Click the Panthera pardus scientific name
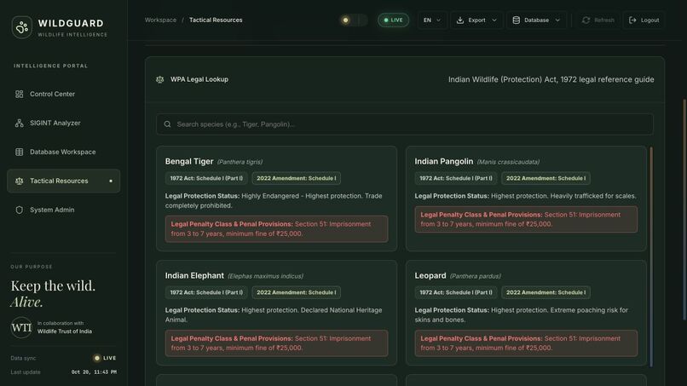The width and height of the screenshot is (687, 386). (x=476, y=276)
